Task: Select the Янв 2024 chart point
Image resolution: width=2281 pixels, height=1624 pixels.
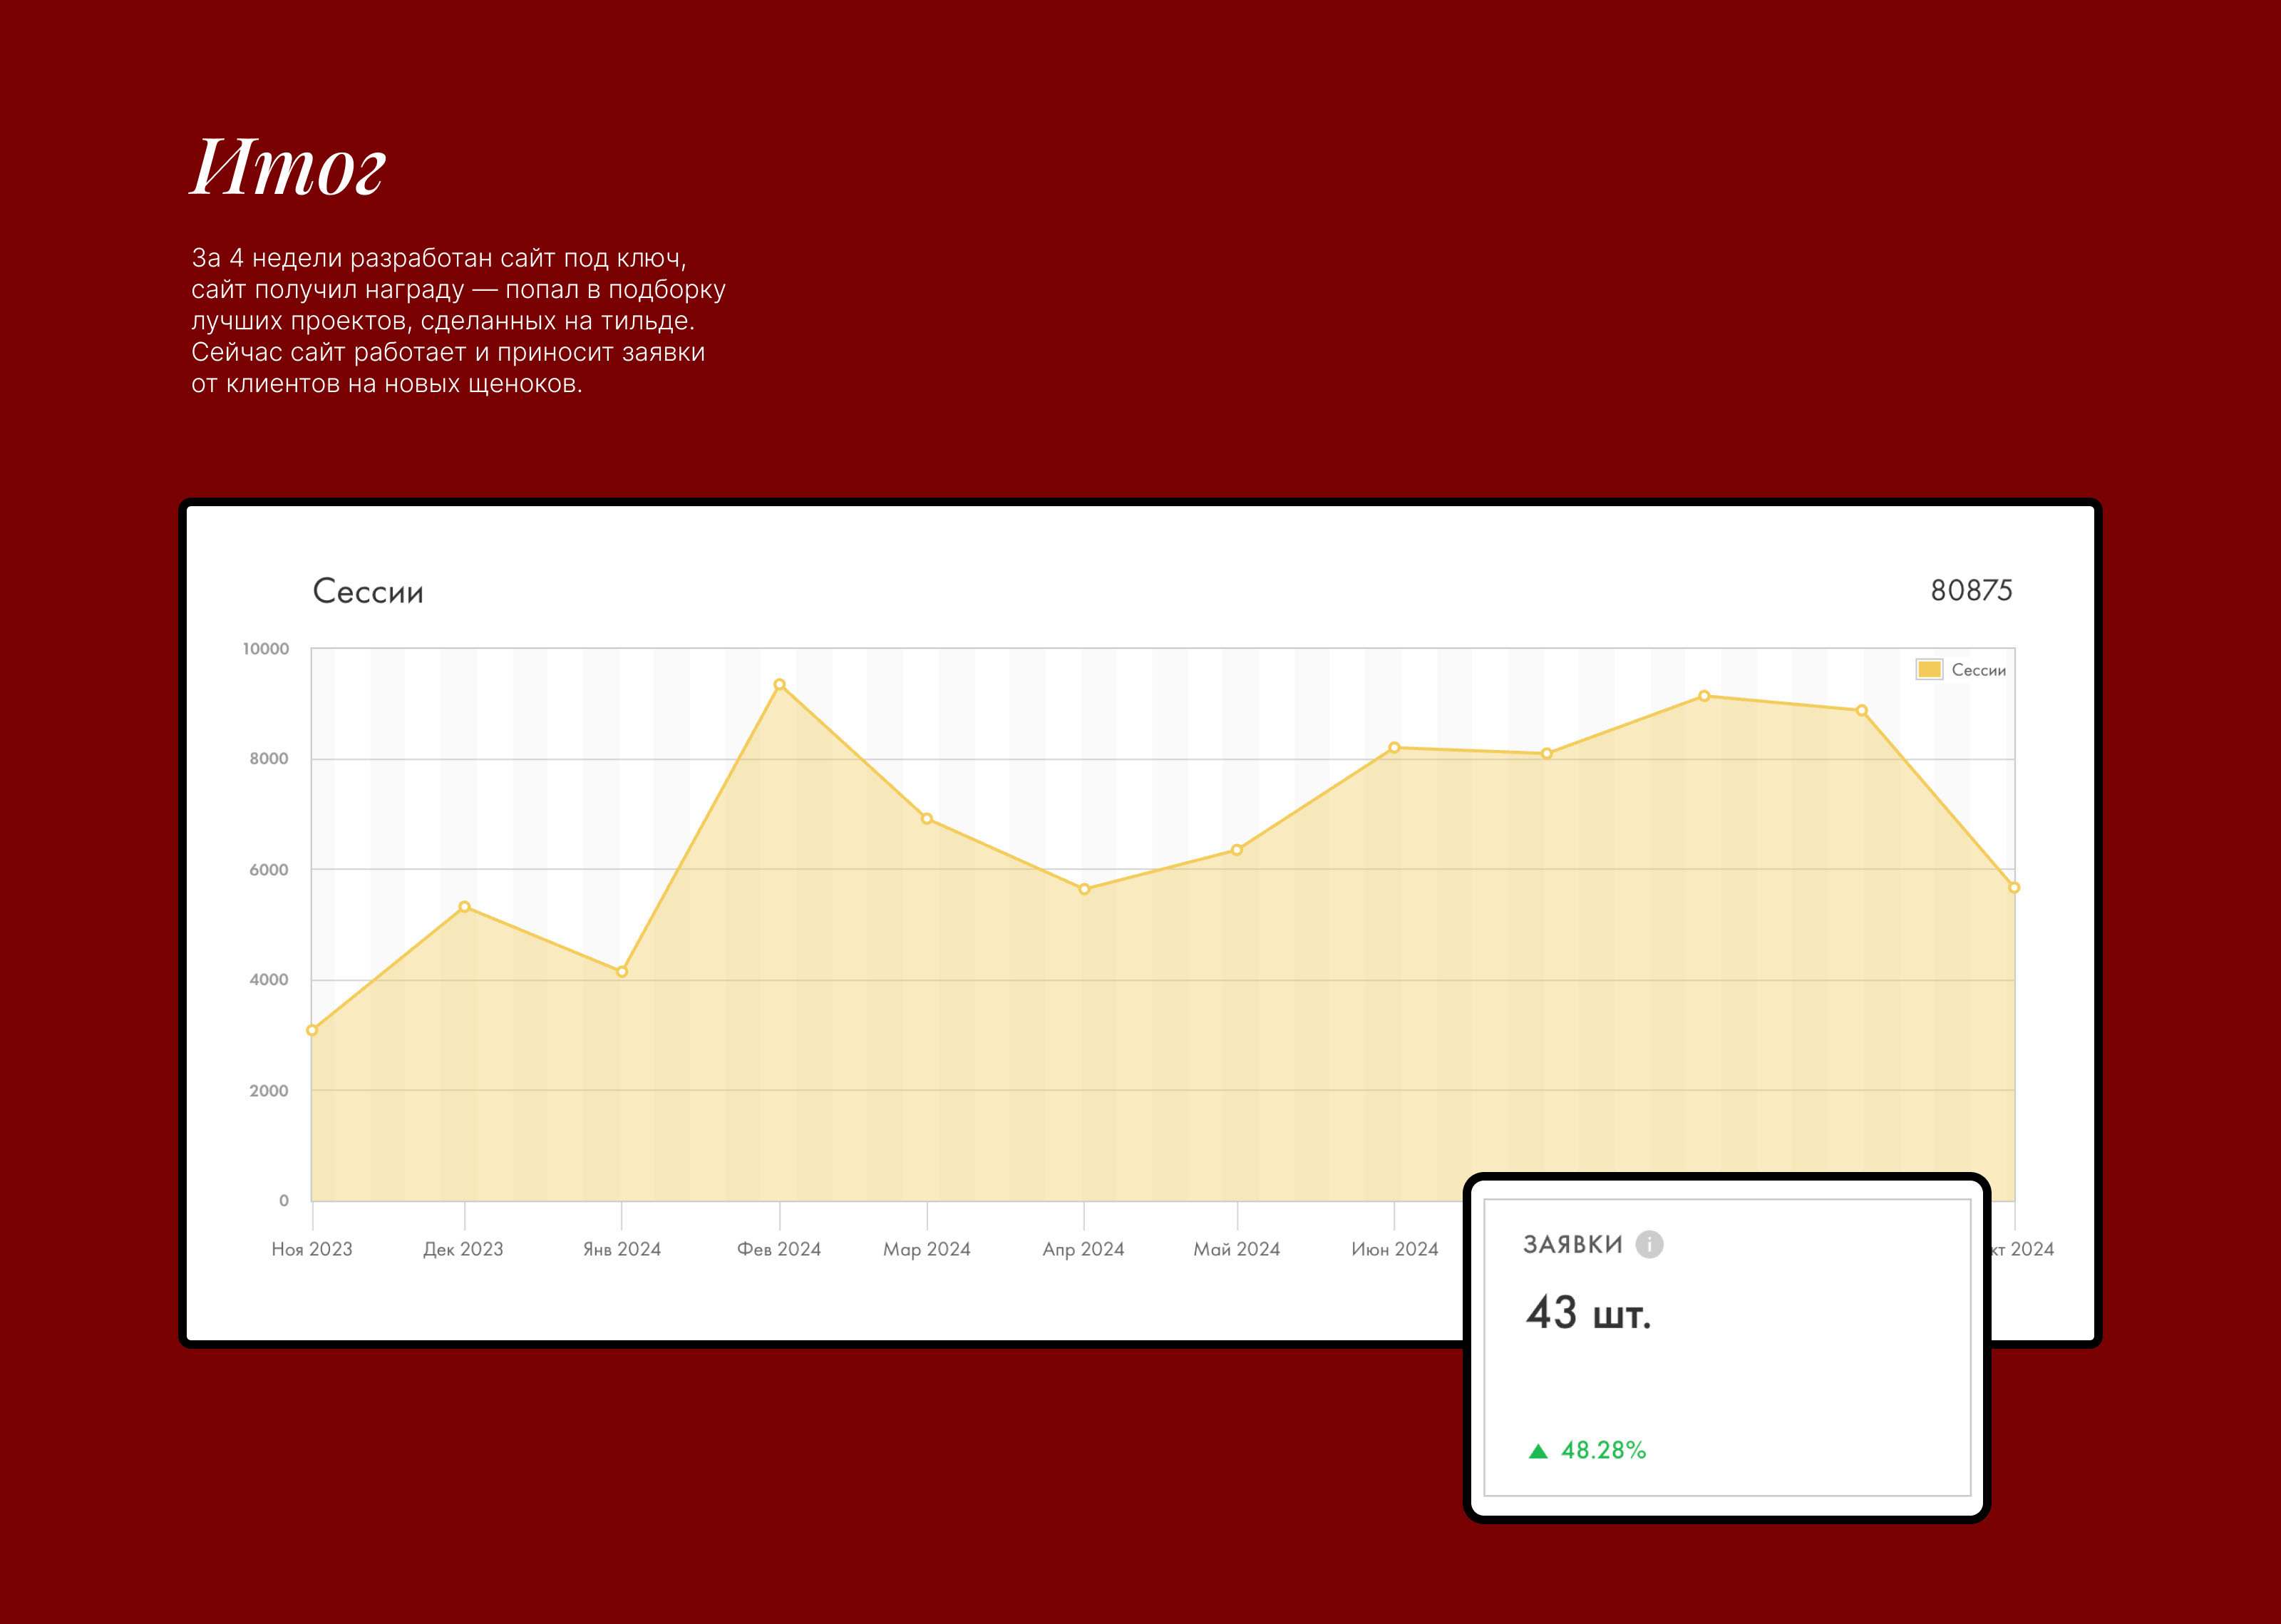Action: click(x=622, y=971)
